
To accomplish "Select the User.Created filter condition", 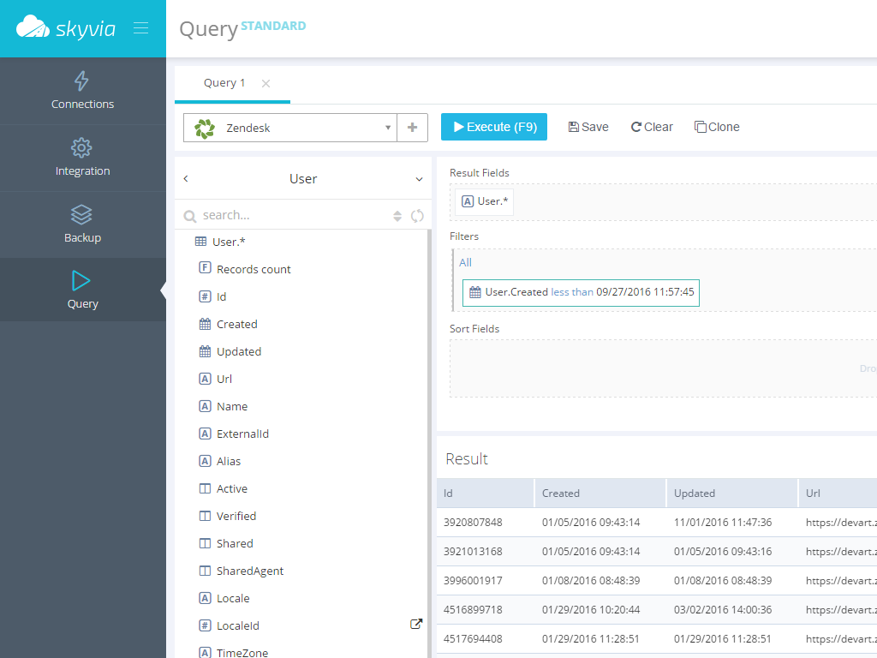I will click(x=581, y=292).
